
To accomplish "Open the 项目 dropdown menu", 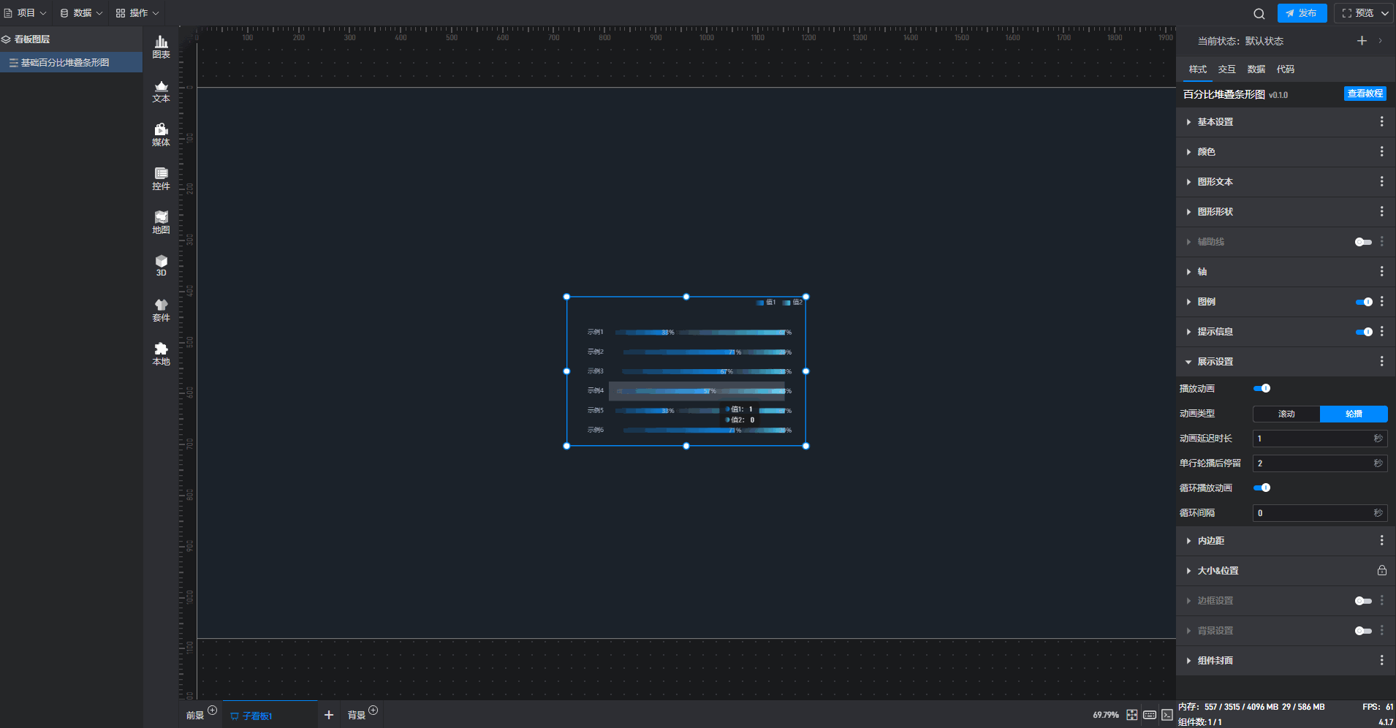I will pos(26,13).
